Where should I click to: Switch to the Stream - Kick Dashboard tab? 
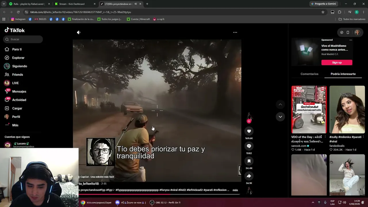(x=75, y=4)
